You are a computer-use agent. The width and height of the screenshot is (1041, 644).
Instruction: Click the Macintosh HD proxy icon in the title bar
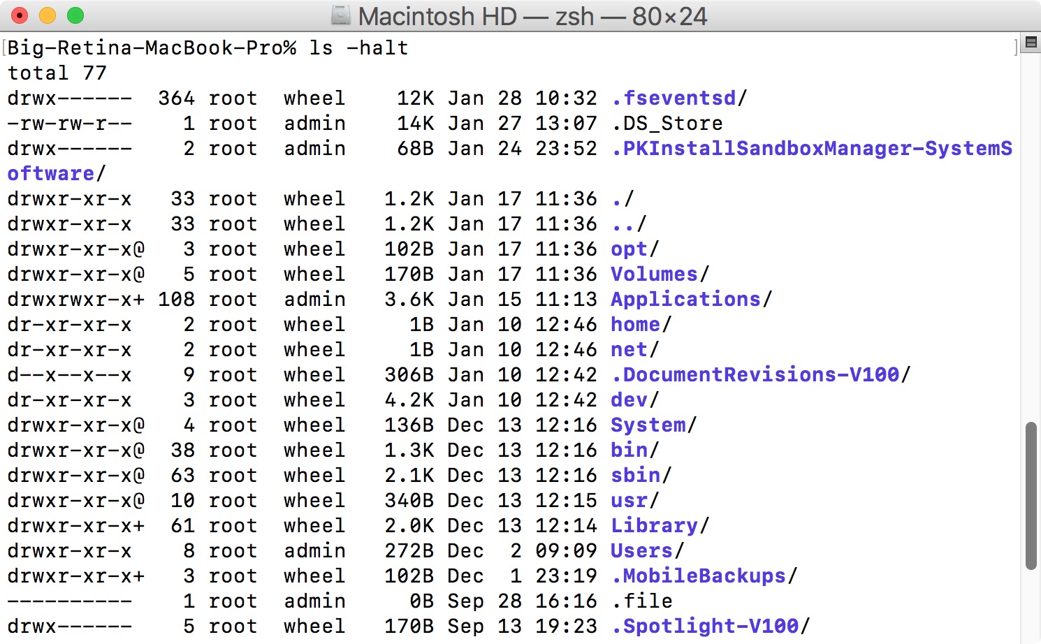[340, 15]
